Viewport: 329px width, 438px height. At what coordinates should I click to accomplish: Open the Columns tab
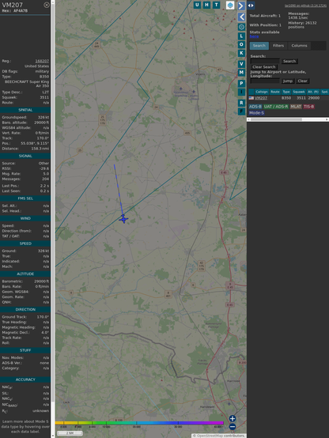[x=299, y=46]
